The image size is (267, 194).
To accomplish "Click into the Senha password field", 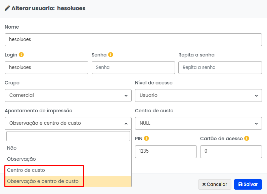I will 133,67.
